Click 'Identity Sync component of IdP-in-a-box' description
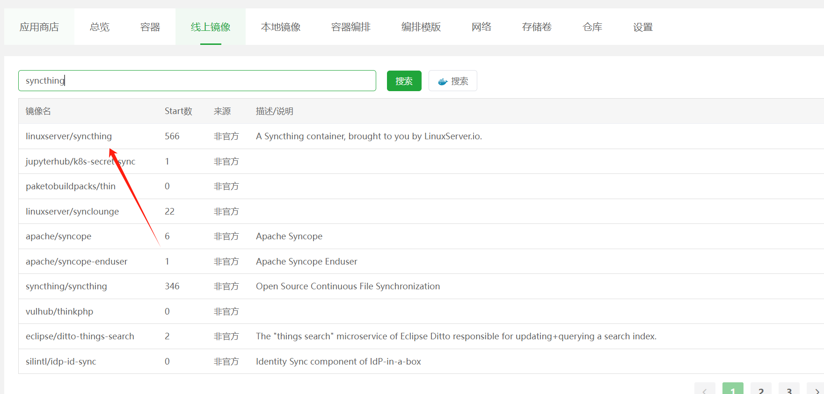The image size is (824, 394). [338, 361]
